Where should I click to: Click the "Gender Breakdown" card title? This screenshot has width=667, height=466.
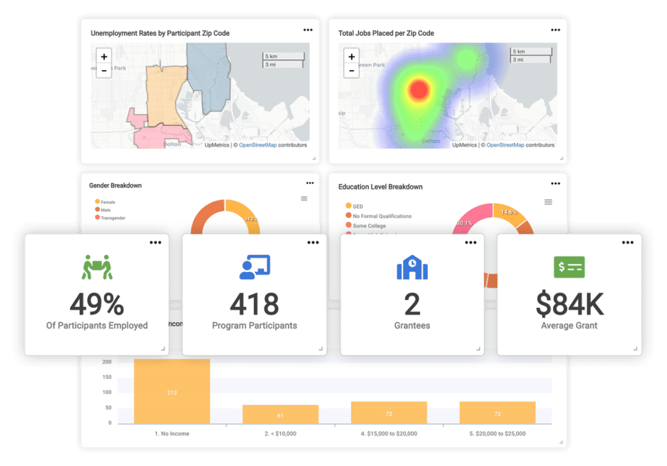(115, 185)
